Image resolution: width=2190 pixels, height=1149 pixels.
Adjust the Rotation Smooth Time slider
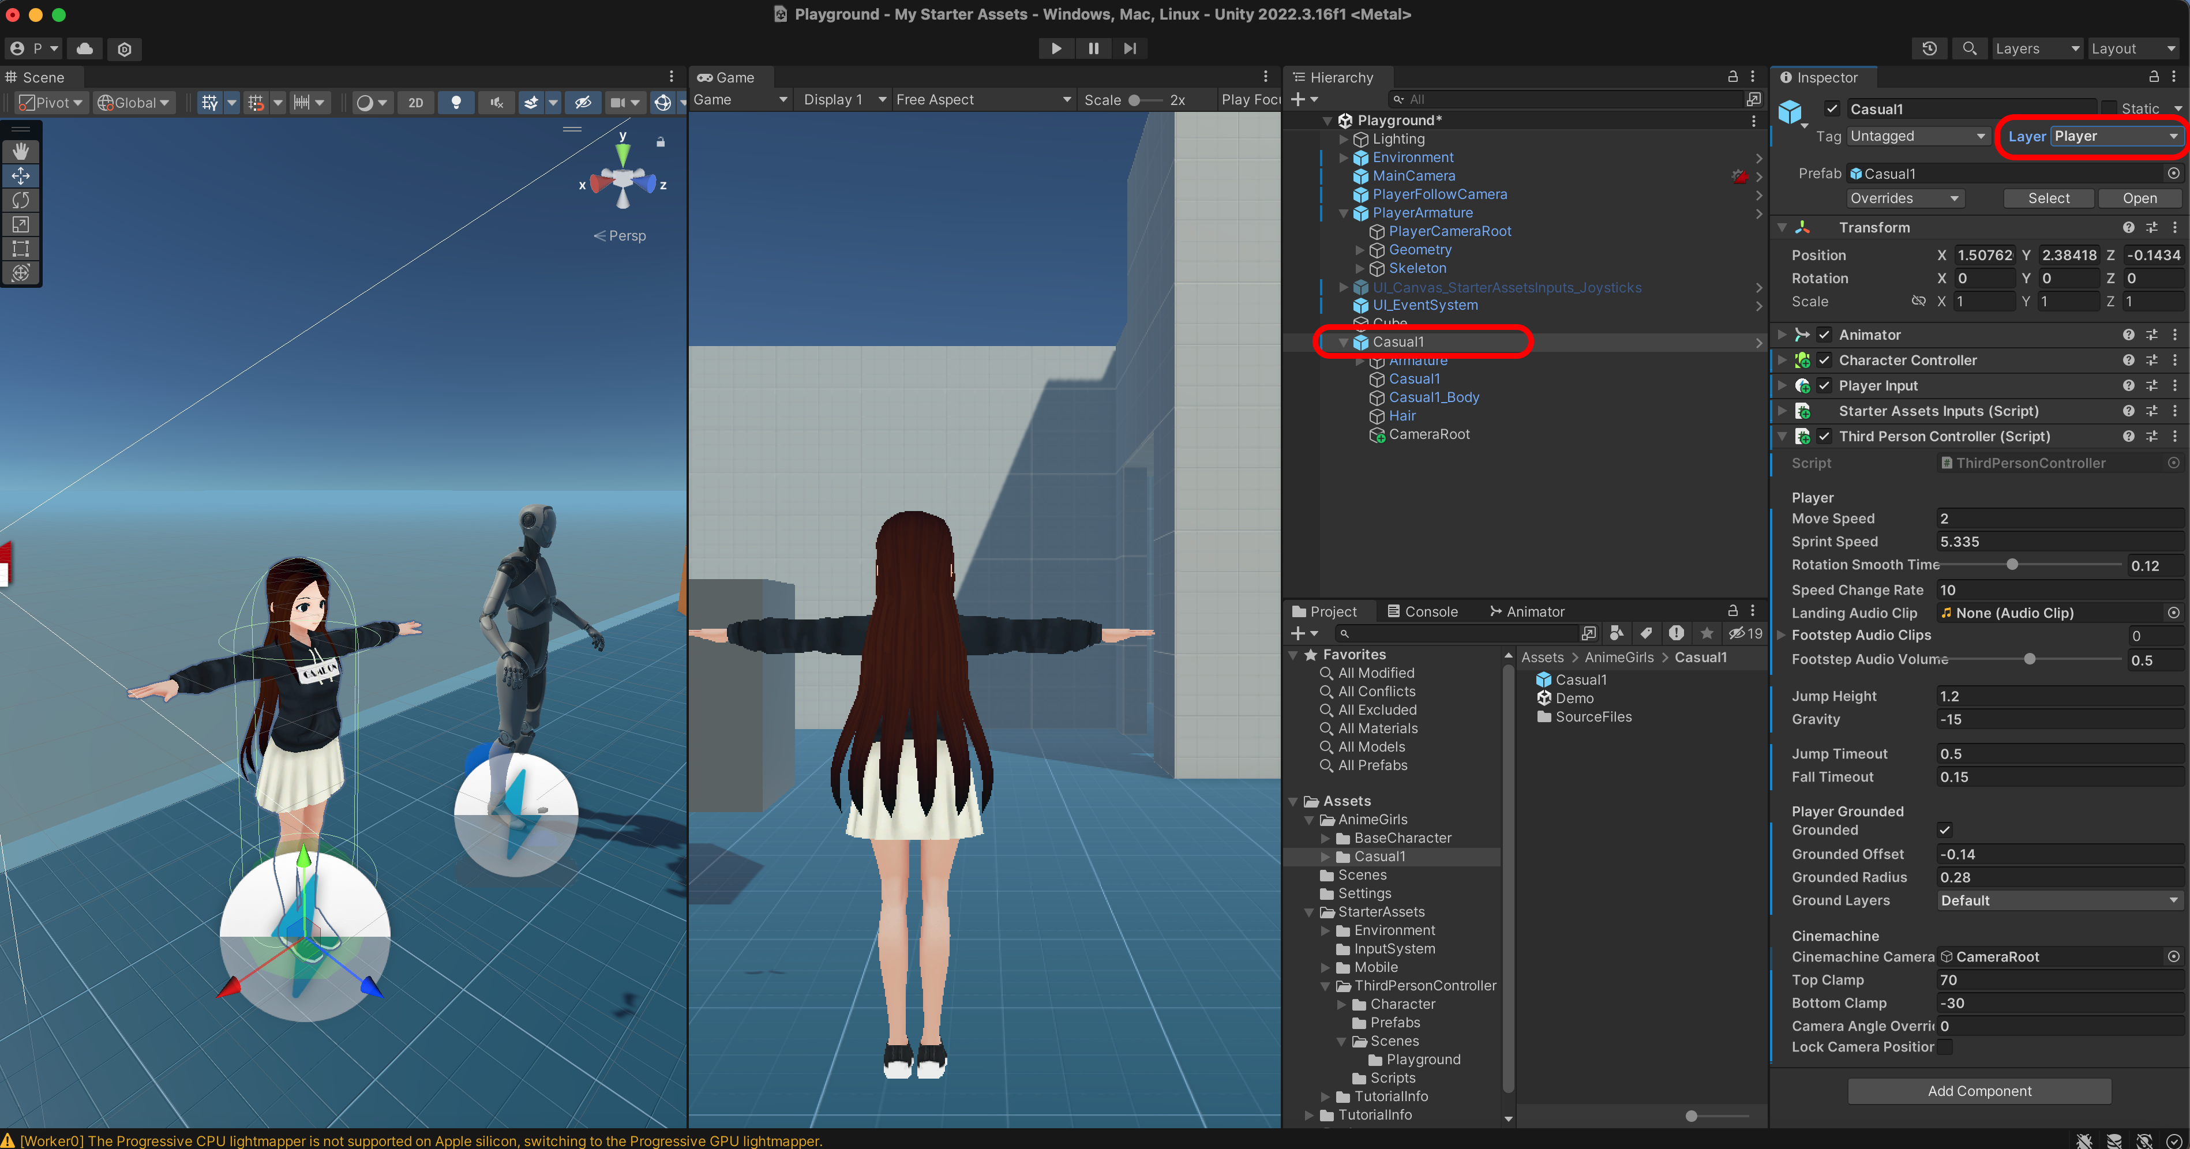[2012, 565]
